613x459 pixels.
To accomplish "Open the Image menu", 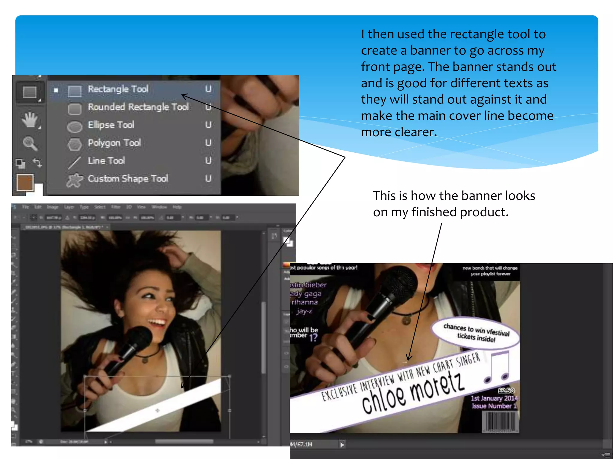I will pyautogui.click(x=53, y=207).
